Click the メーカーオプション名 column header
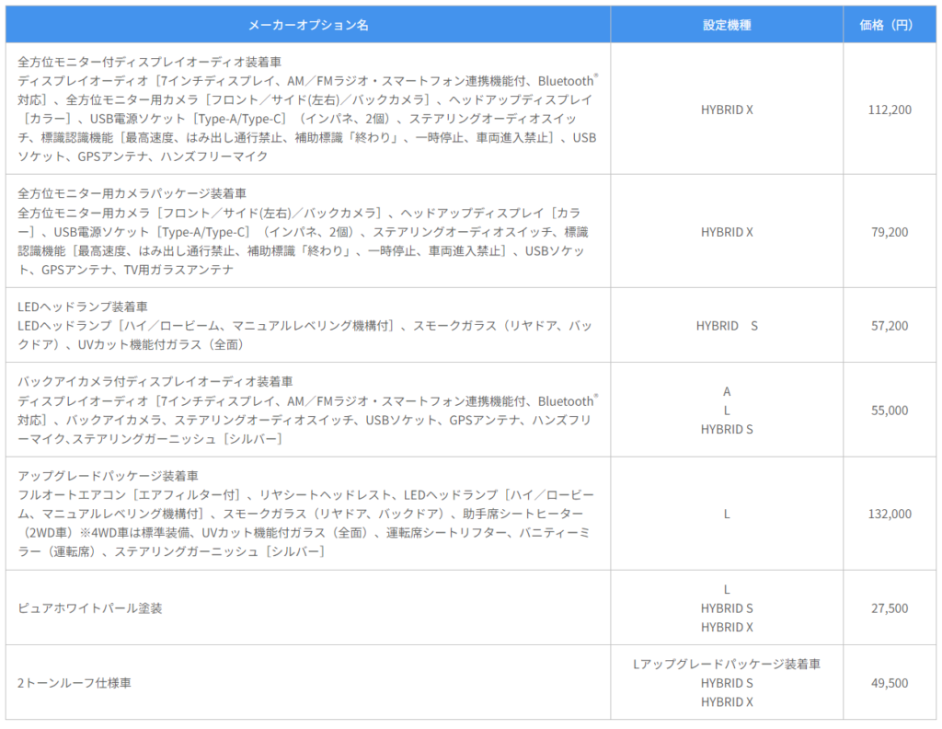Screen dimensions: 942x729 (307, 25)
